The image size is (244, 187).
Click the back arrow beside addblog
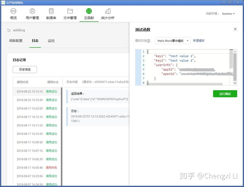tap(9, 30)
